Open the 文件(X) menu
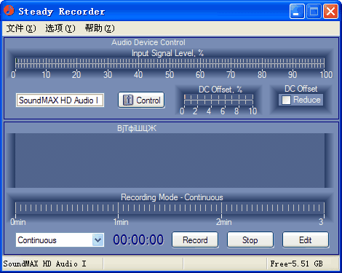Viewport: 342px width, 273px height. pos(21,28)
